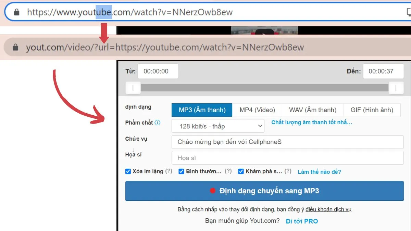This screenshot has height=231, width=411.
Task: Click the clipboard icon at the top right
Action: click(409, 12)
